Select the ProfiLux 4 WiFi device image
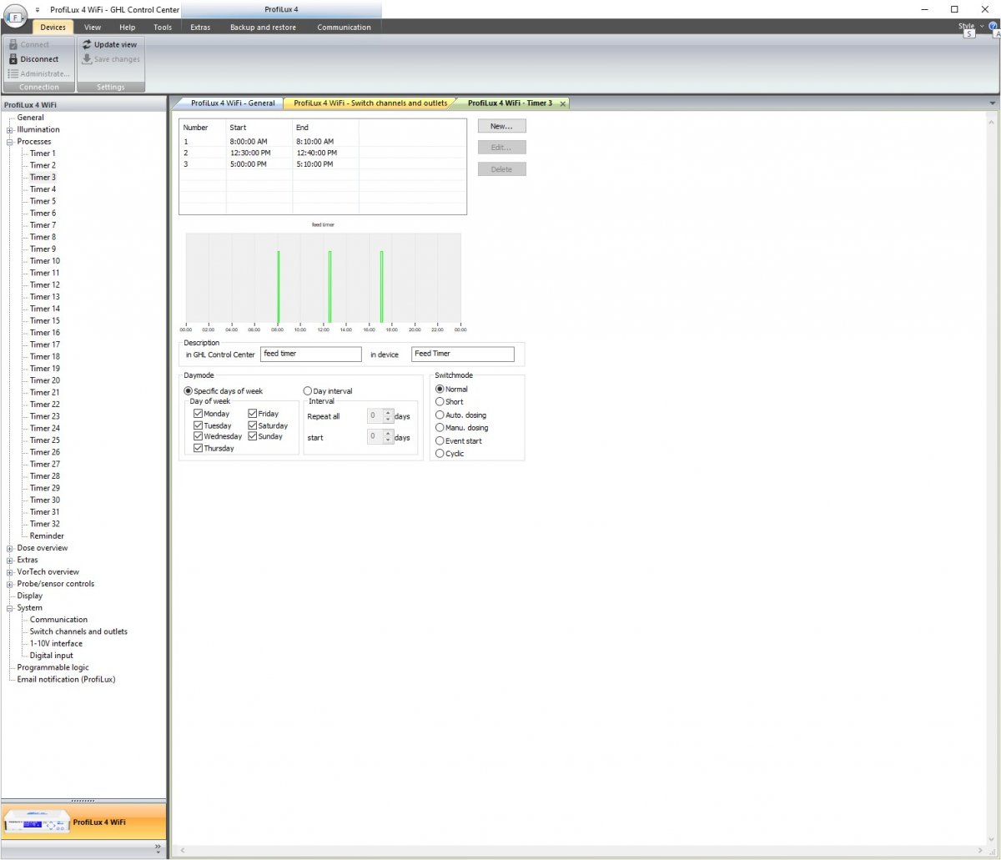The image size is (1001, 860). click(36, 823)
